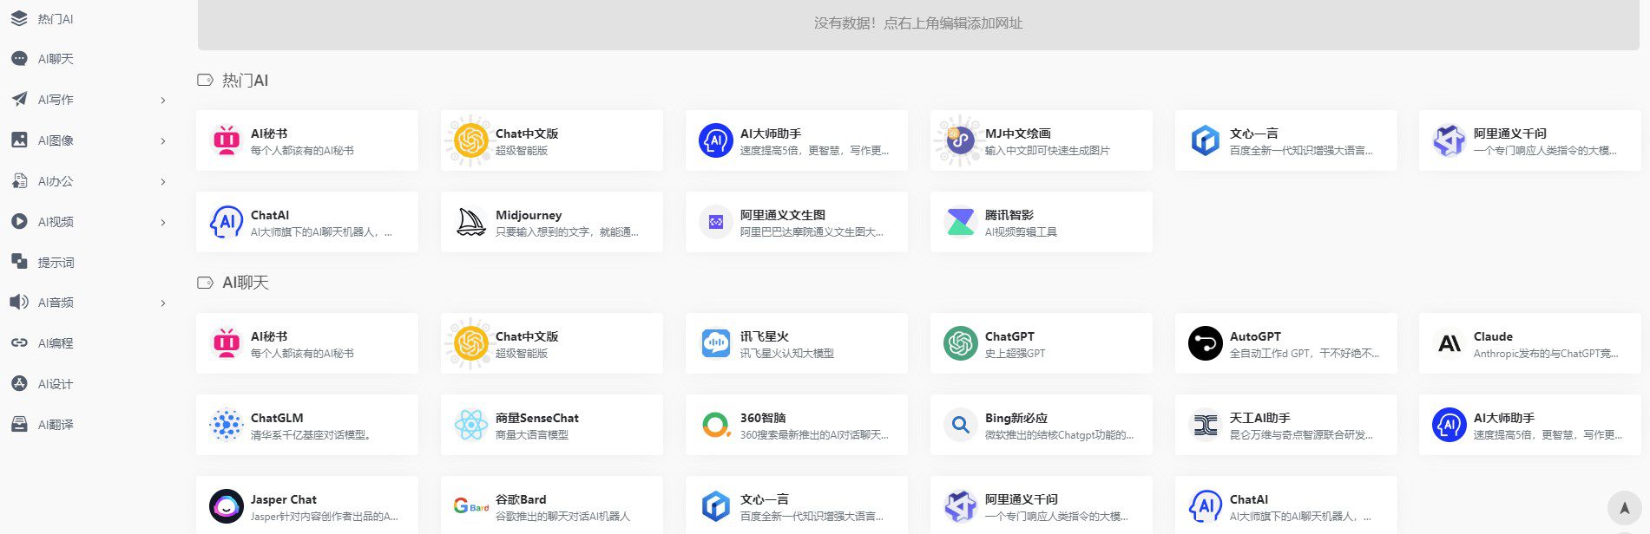Image resolution: width=1650 pixels, height=534 pixels.
Task: Open AI秘书 card under 热门AI section
Action: click(x=307, y=140)
